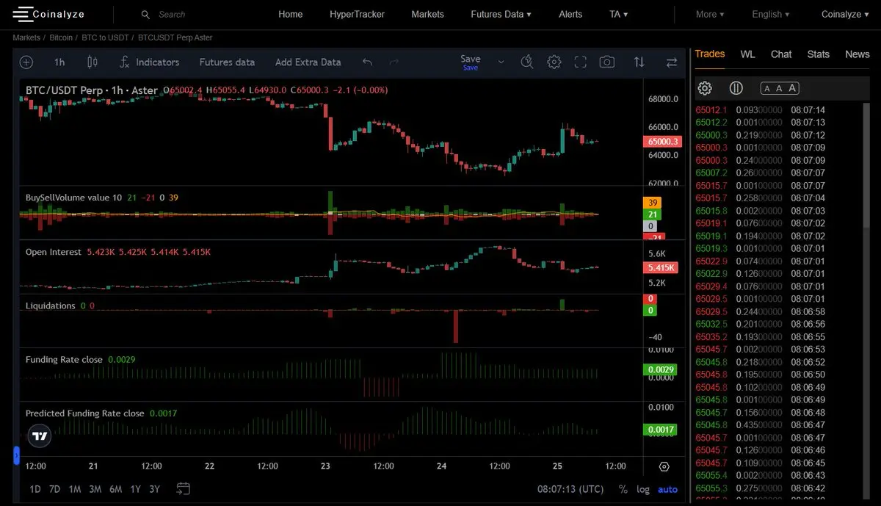Open HyperTracker from the navigation
This screenshot has width=881, height=506.
[357, 14]
